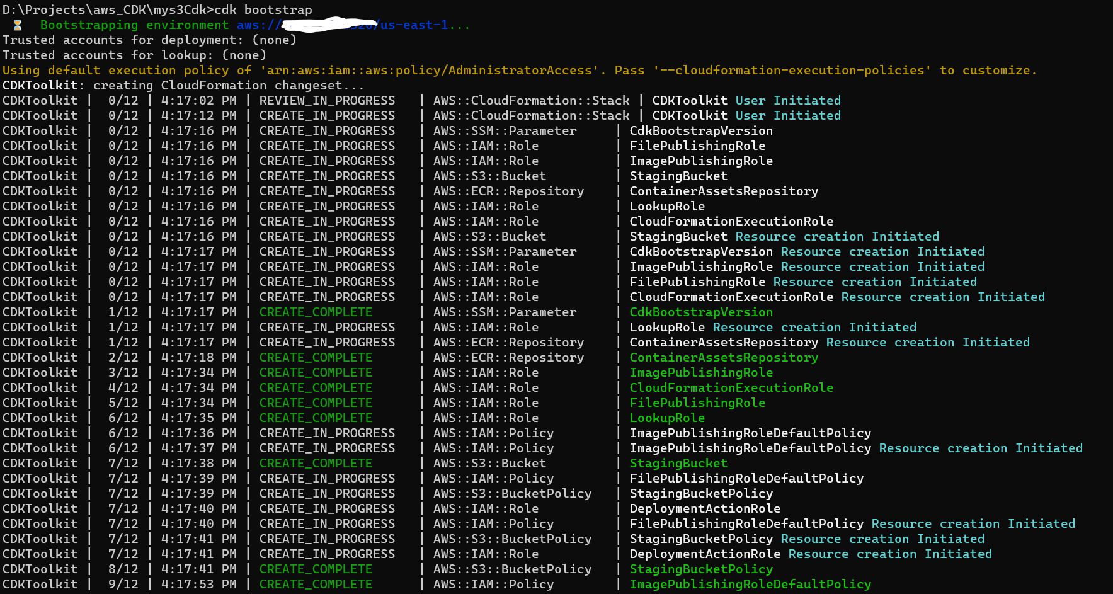
Task: Click 'Resource creation Initiated' after CdkBootstrapVersion
Action: coord(882,252)
